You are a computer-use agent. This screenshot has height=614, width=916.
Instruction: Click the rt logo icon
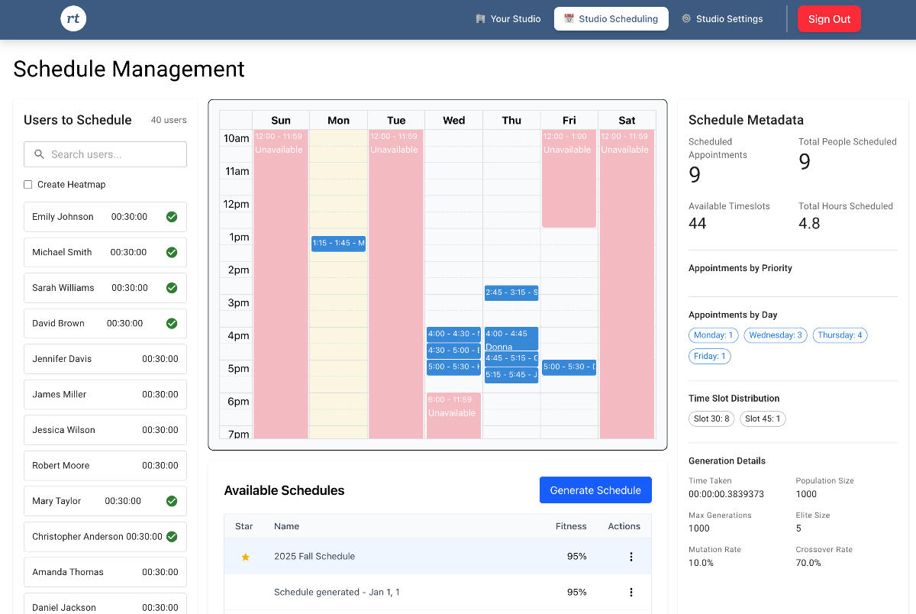click(x=73, y=19)
